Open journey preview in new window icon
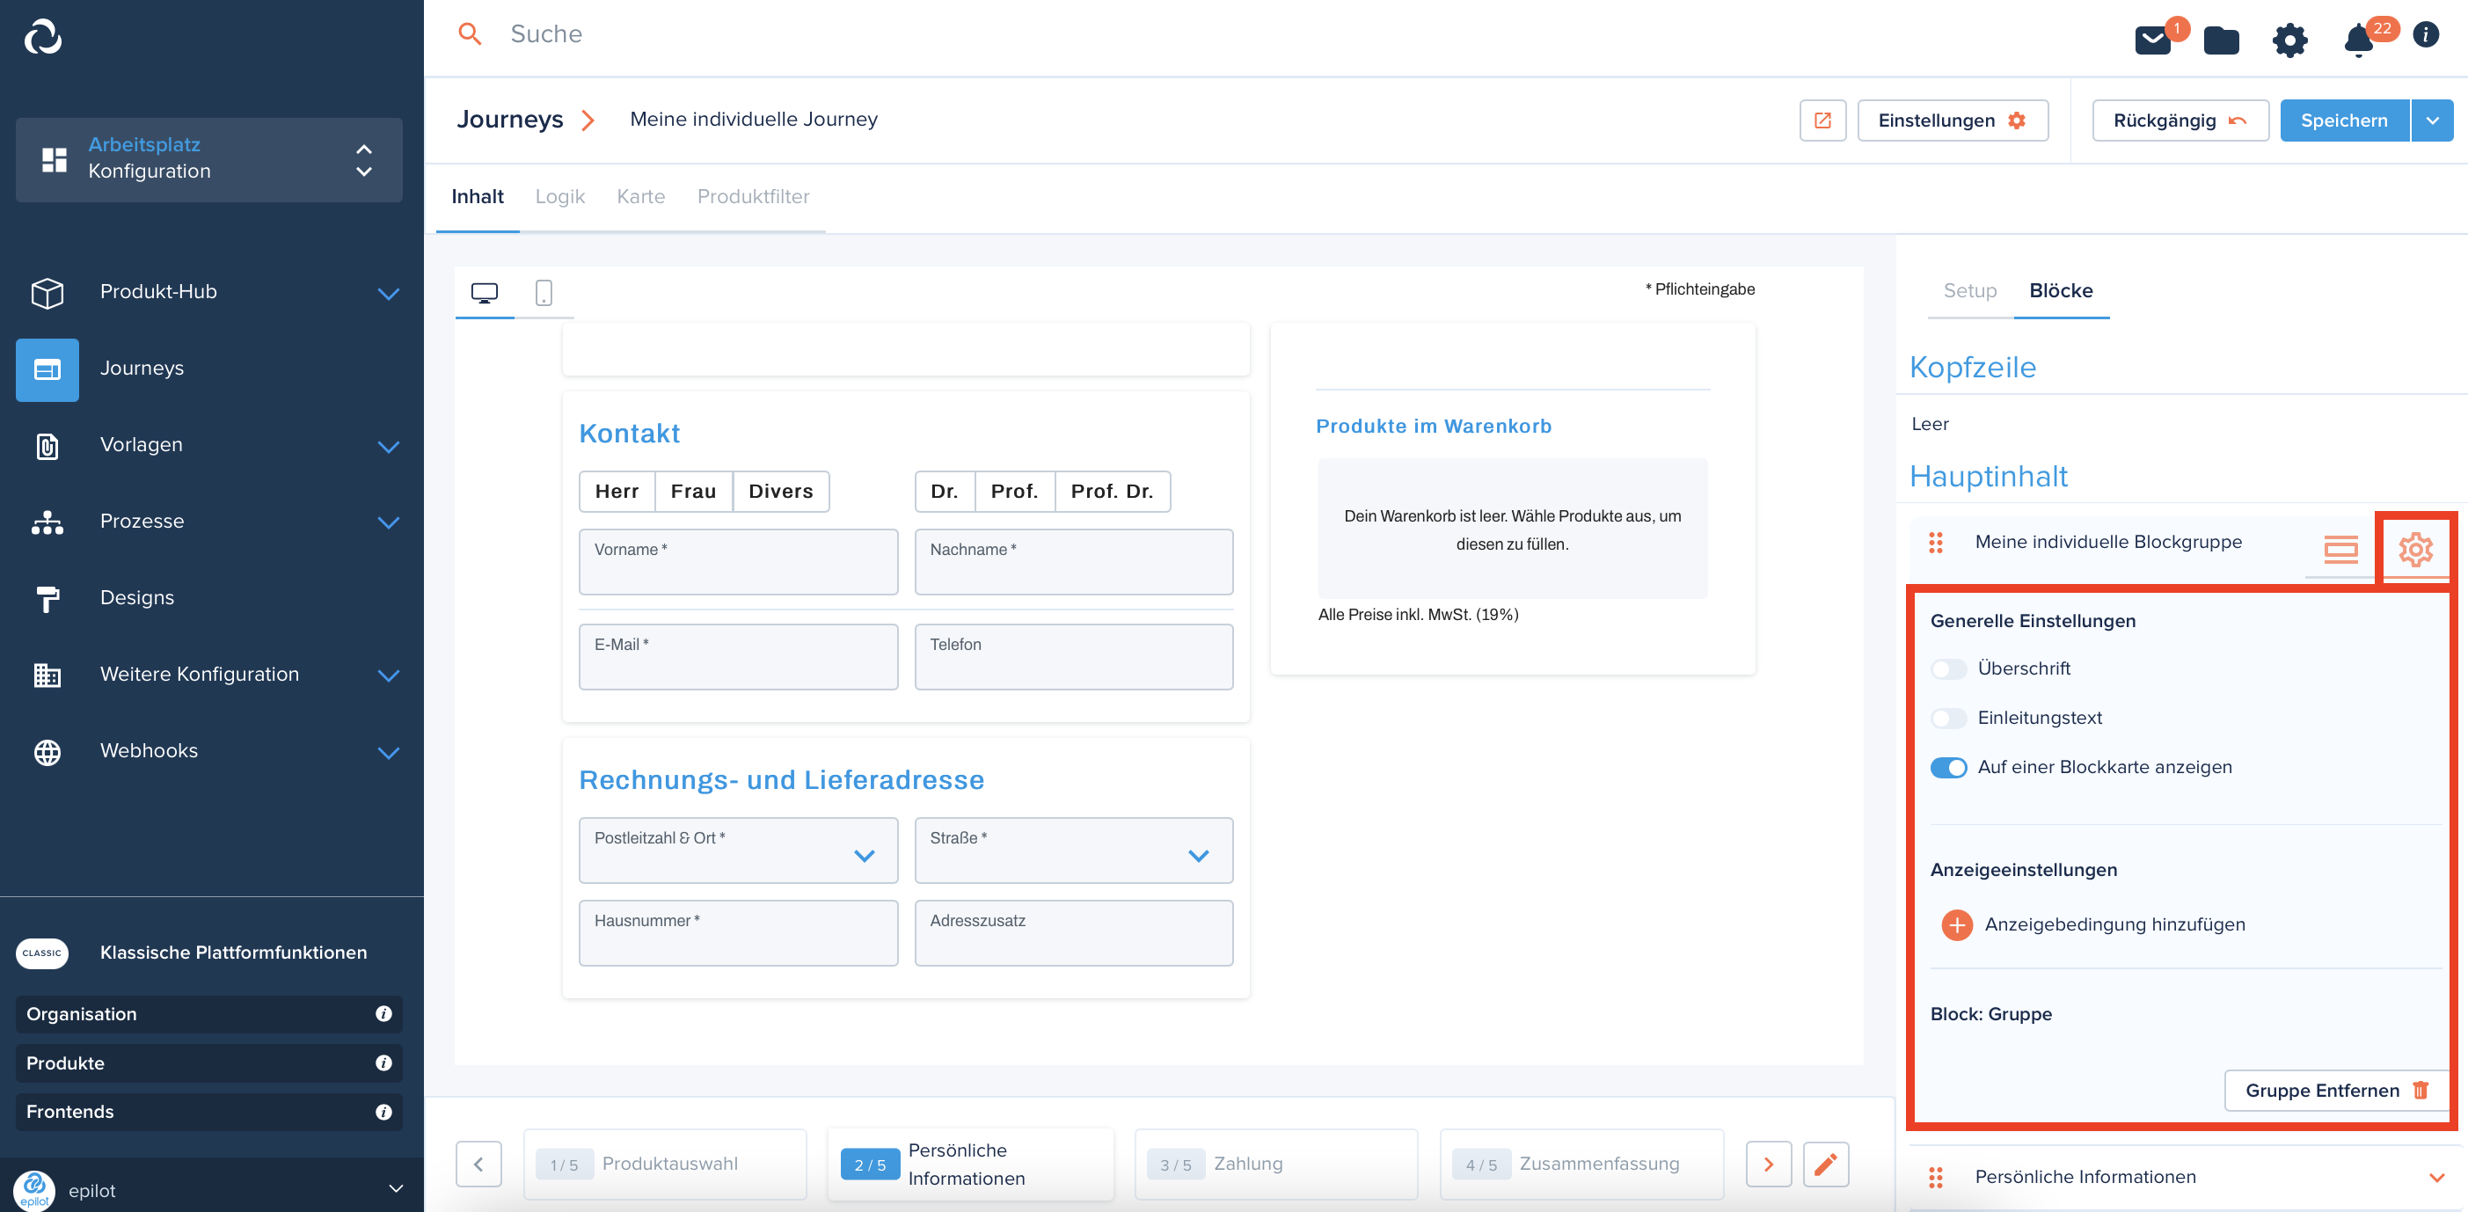The height and width of the screenshot is (1212, 2468). [x=1822, y=120]
